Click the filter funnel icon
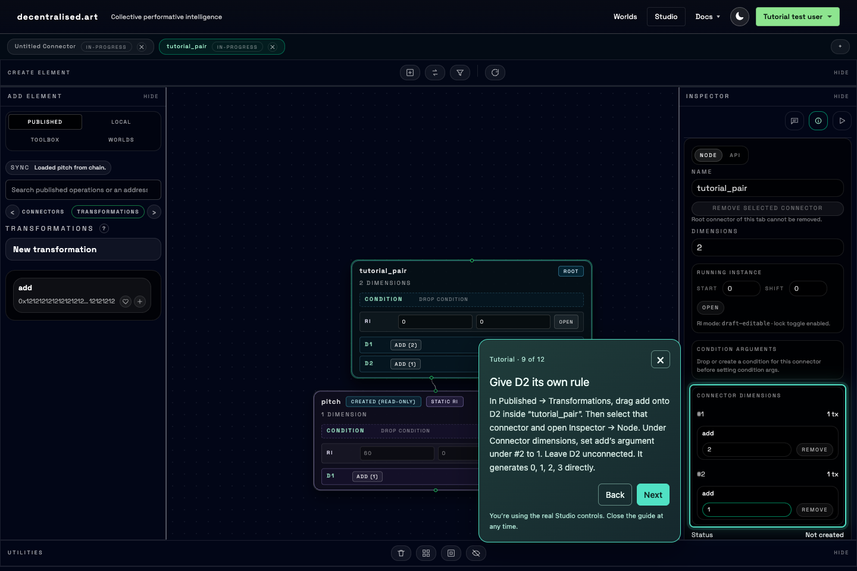The image size is (857, 571). coord(460,73)
